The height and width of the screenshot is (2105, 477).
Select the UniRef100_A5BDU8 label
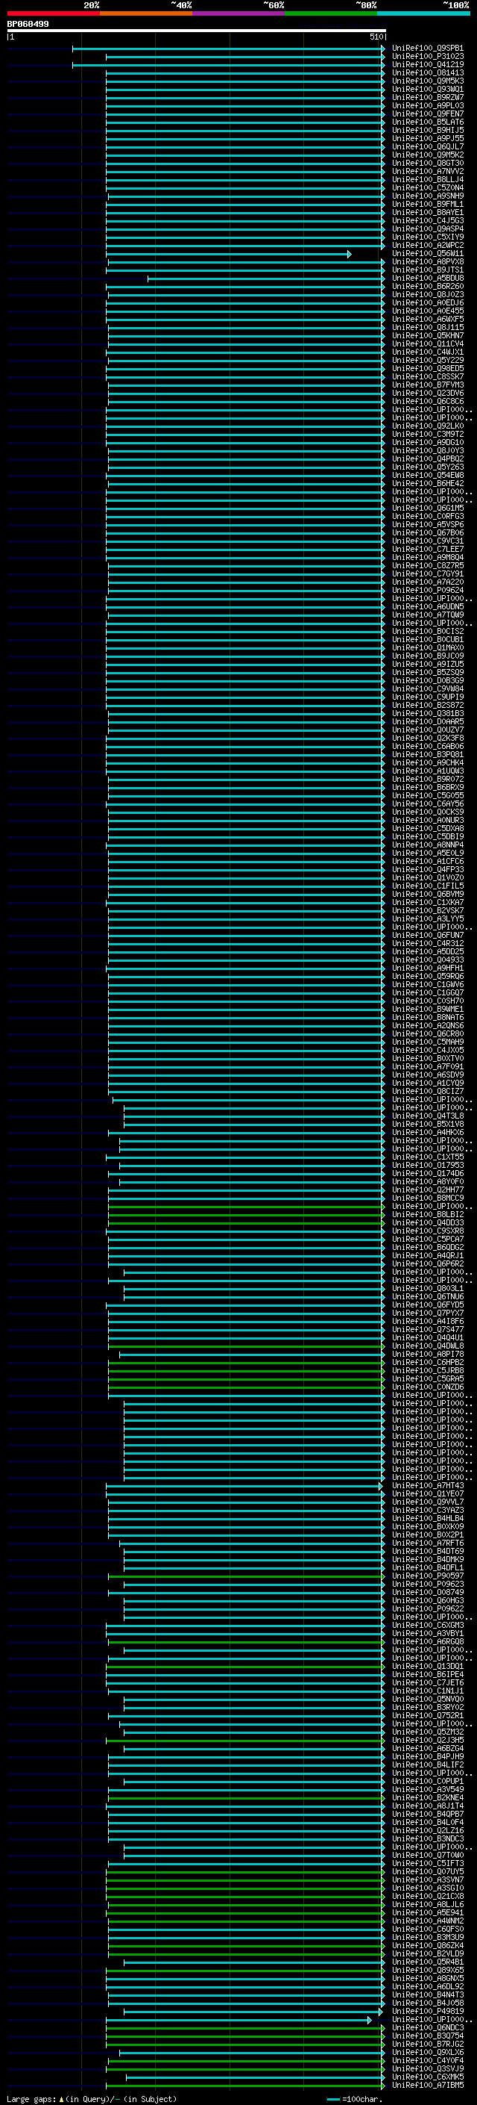pos(427,278)
